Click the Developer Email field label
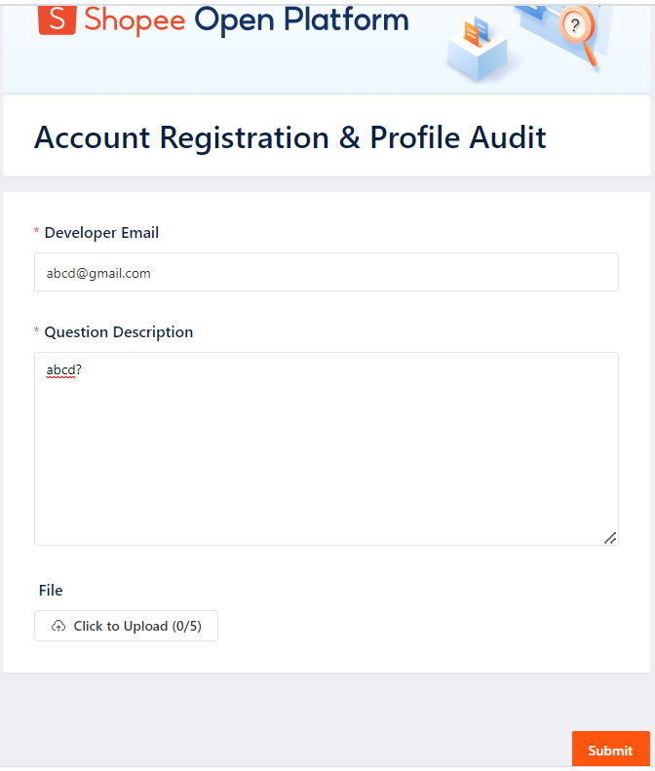 point(101,233)
